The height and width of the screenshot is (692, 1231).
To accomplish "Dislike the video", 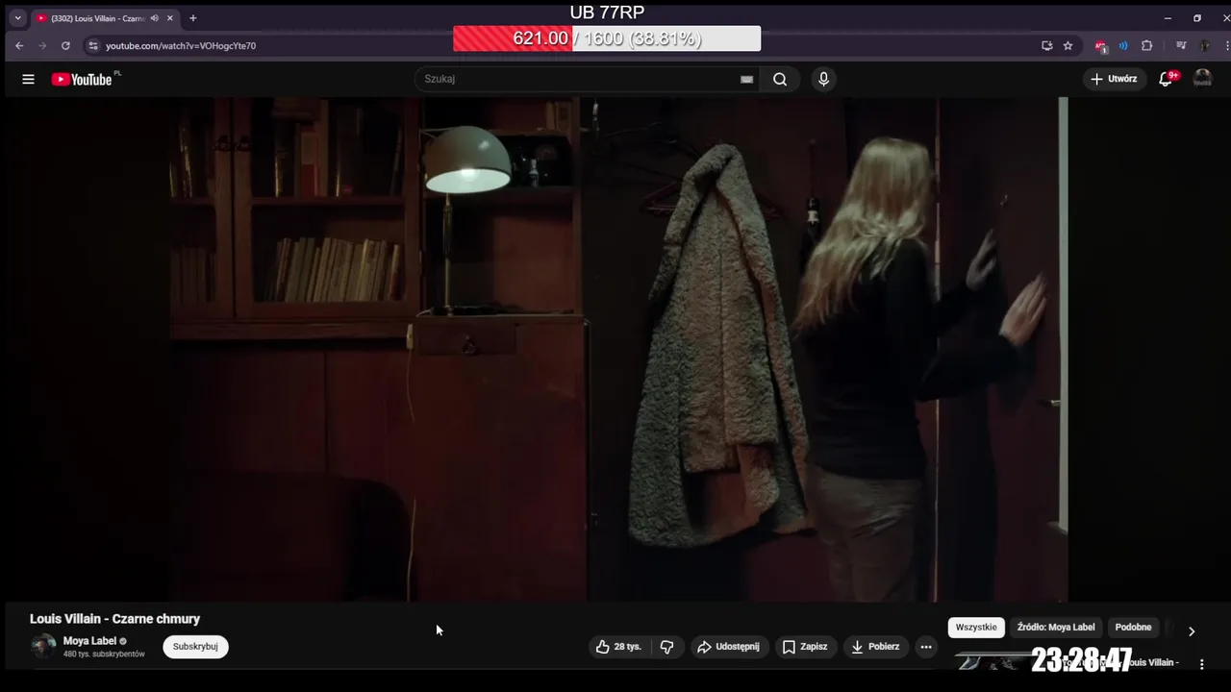I will click(666, 647).
